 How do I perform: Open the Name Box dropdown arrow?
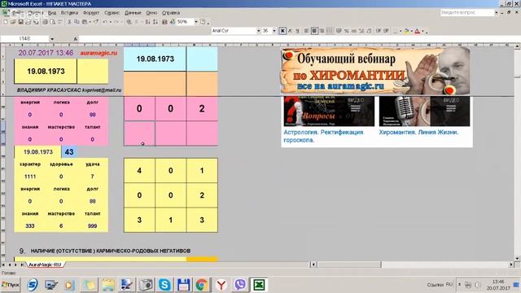(x=52, y=39)
